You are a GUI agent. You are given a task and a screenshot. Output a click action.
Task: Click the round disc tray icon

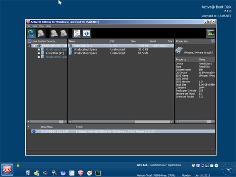pyautogui.click(x=216, y=165)
